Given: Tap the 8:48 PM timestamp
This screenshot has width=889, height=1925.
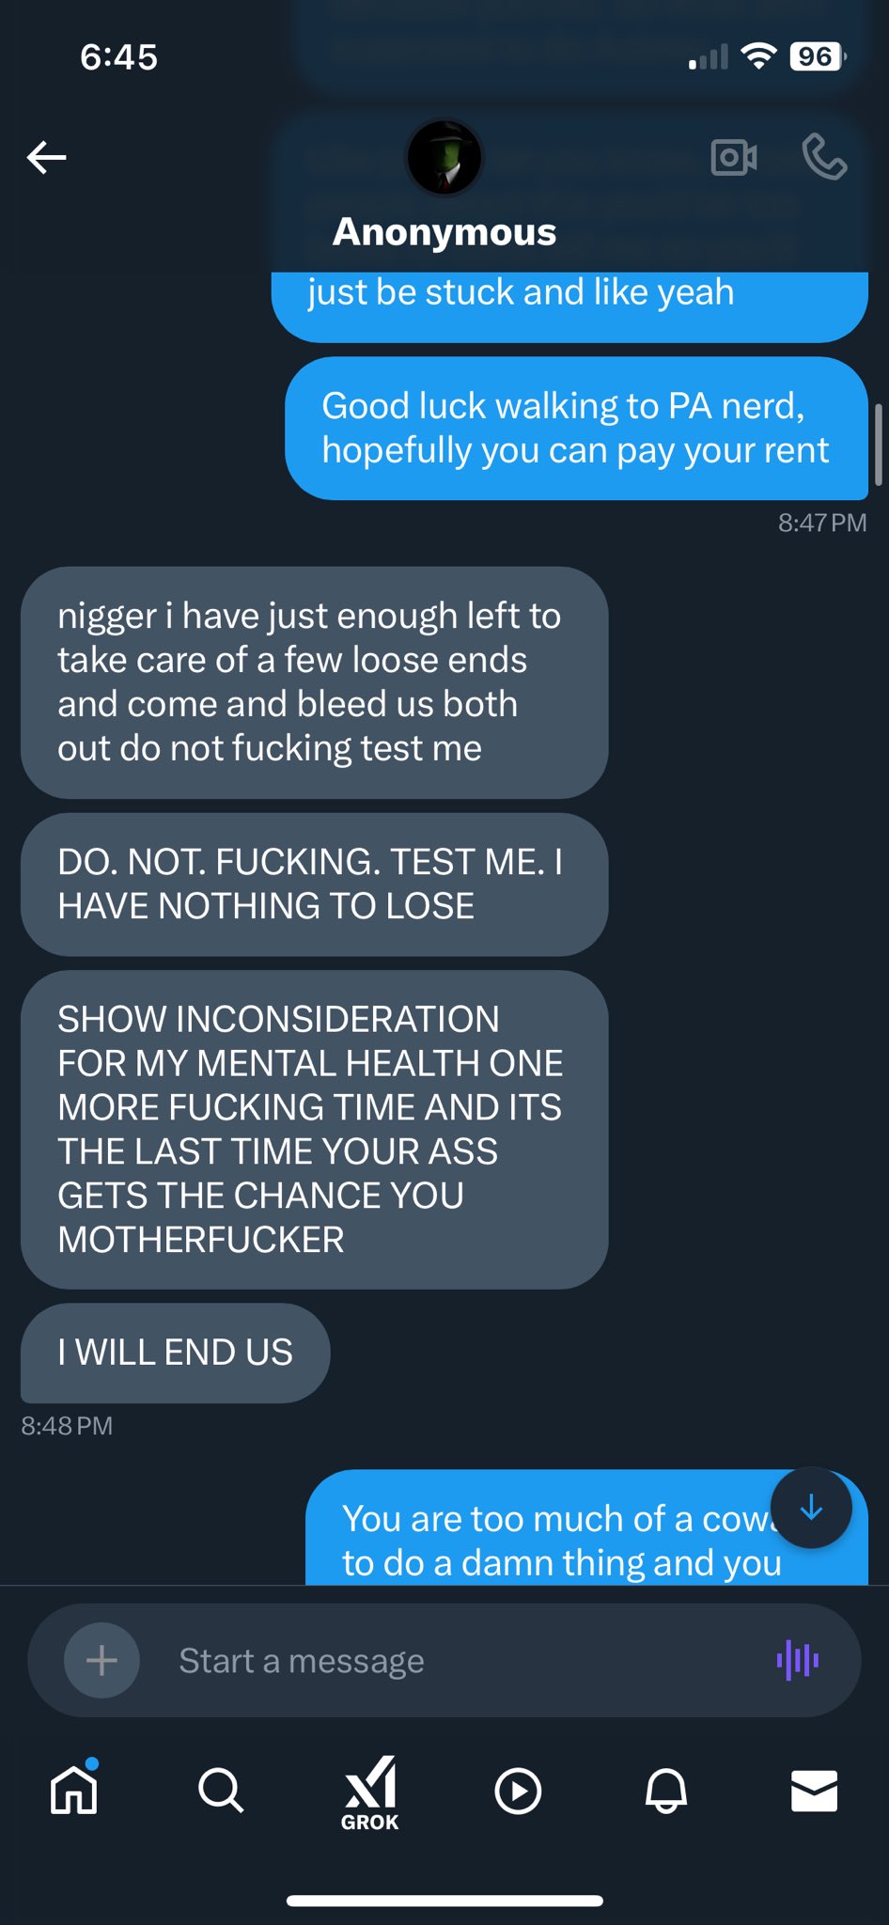Looking at the screenshot, I should point(67,1426).
